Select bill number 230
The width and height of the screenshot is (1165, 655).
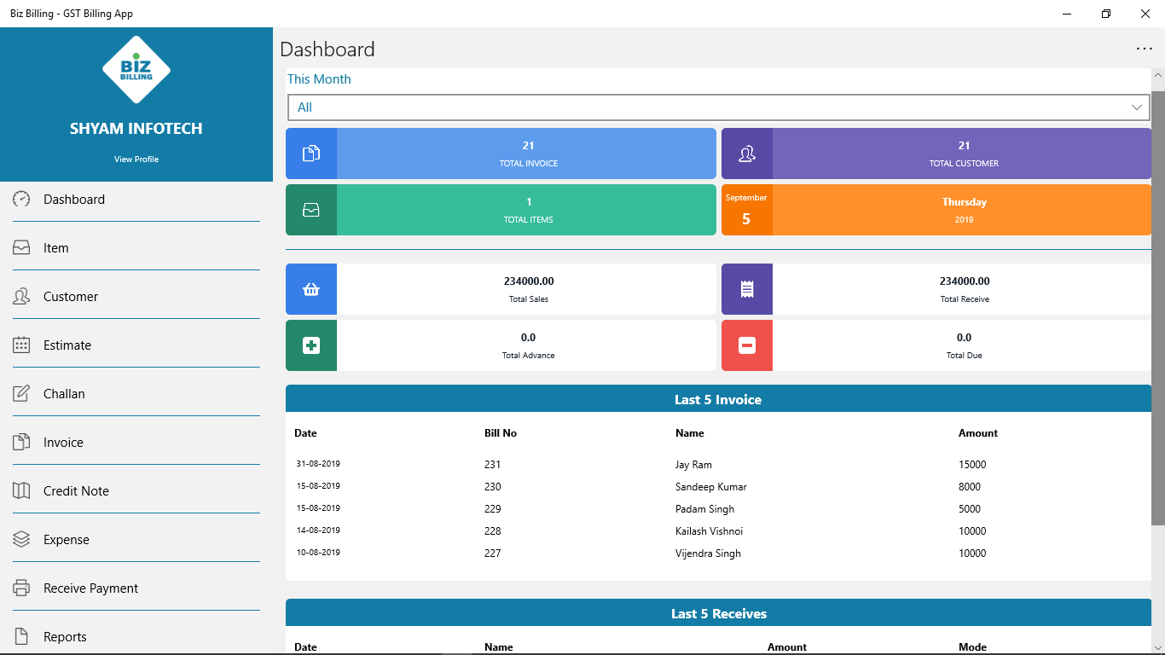coord(492,487)
